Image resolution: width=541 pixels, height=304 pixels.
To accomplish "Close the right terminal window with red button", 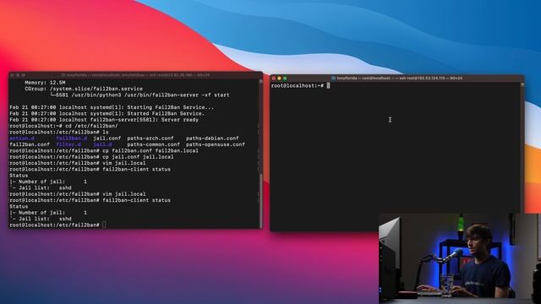I will [x=274, y=79].
